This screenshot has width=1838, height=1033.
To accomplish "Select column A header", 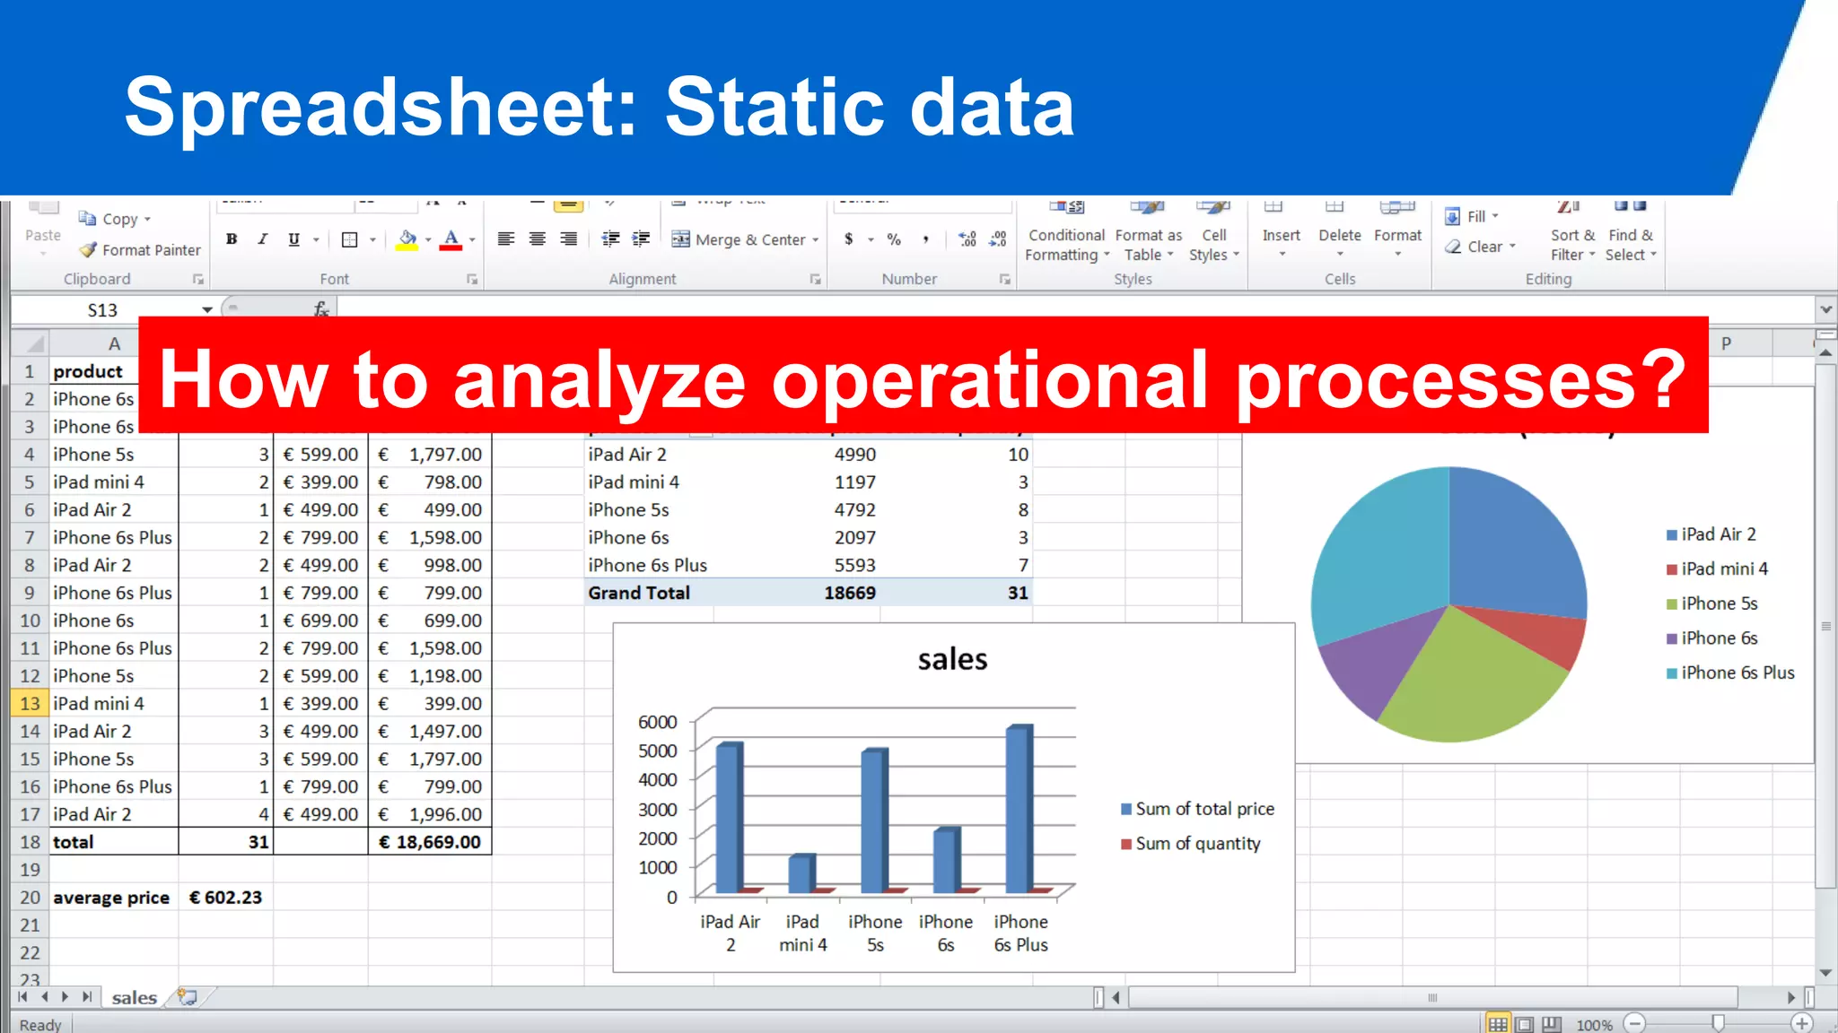I will 114,343.
